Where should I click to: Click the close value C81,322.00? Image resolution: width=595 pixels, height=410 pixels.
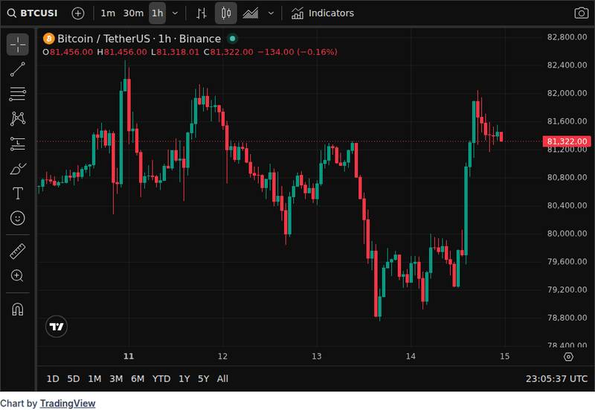point(228,52)
